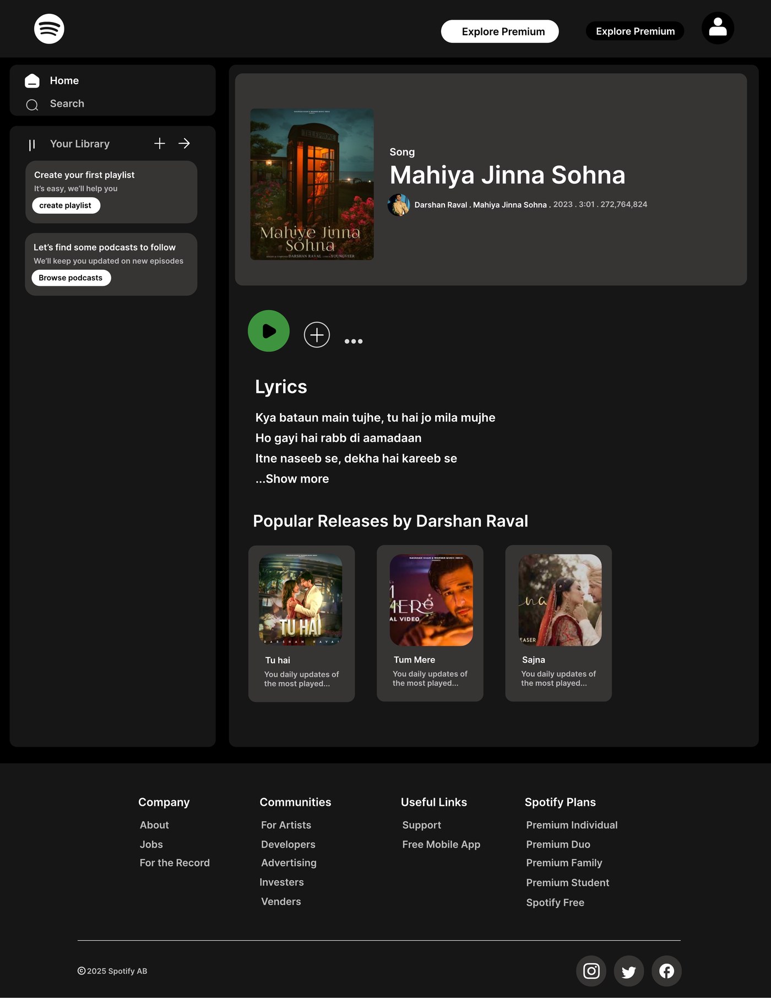Open the Mahiya Jinna Sohna album cover

(x=312, y=184)
